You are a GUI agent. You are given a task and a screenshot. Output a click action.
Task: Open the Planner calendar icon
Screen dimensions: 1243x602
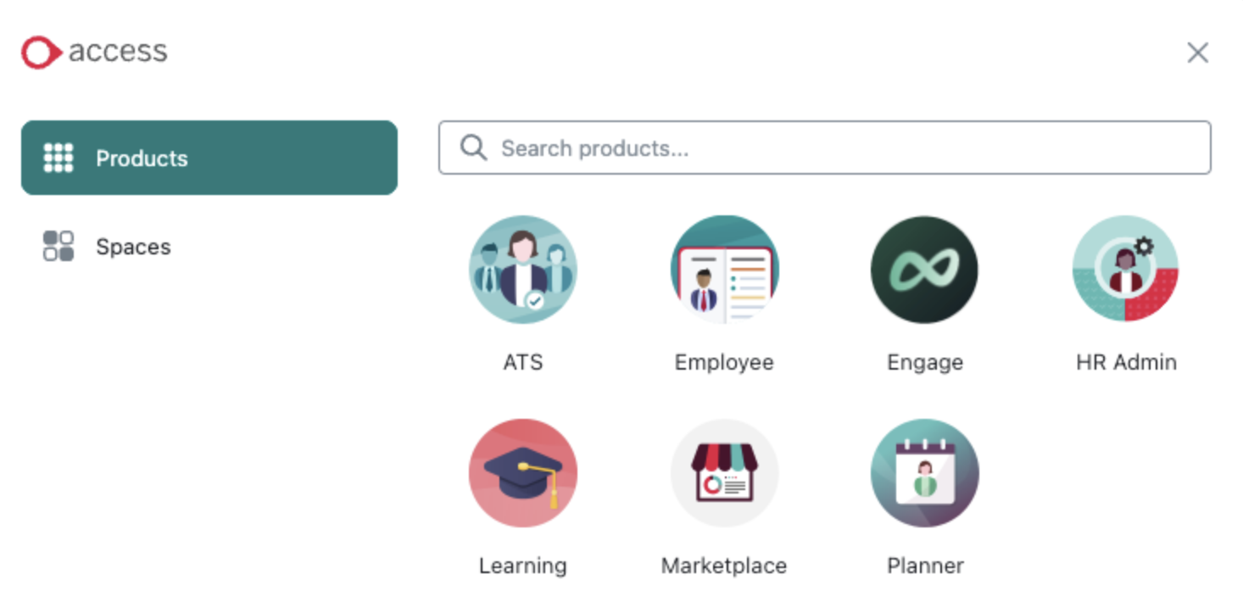click(x=924, y=473)
